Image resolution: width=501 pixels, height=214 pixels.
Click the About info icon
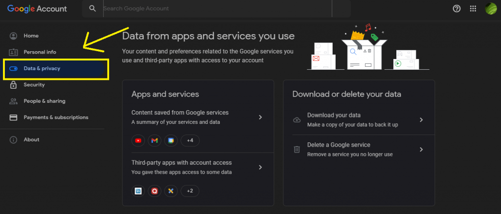click(13, 140)
